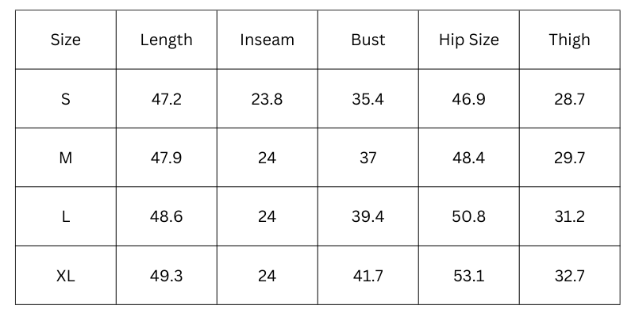Select hip size value 48.4

(x=468, y=158)
